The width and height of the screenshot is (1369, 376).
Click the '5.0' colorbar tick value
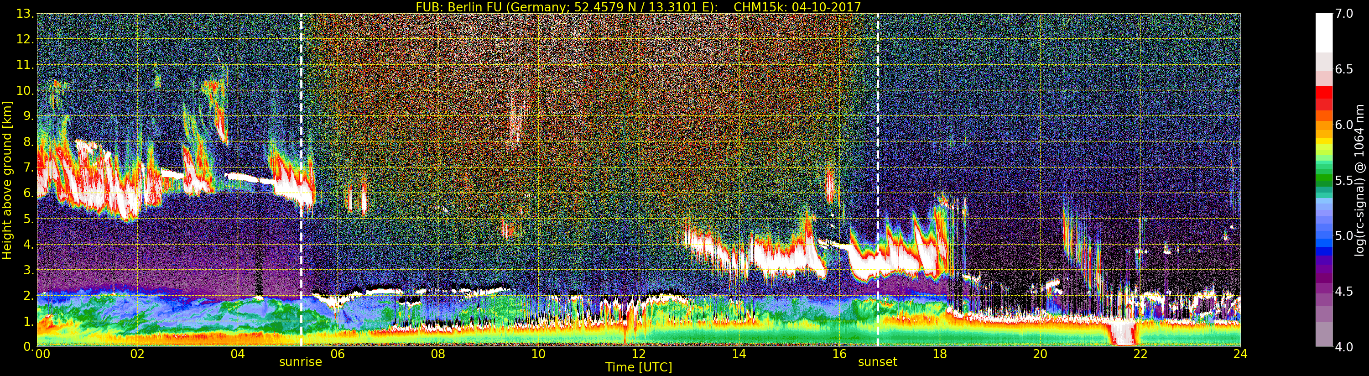click(x=1344, y=235)
